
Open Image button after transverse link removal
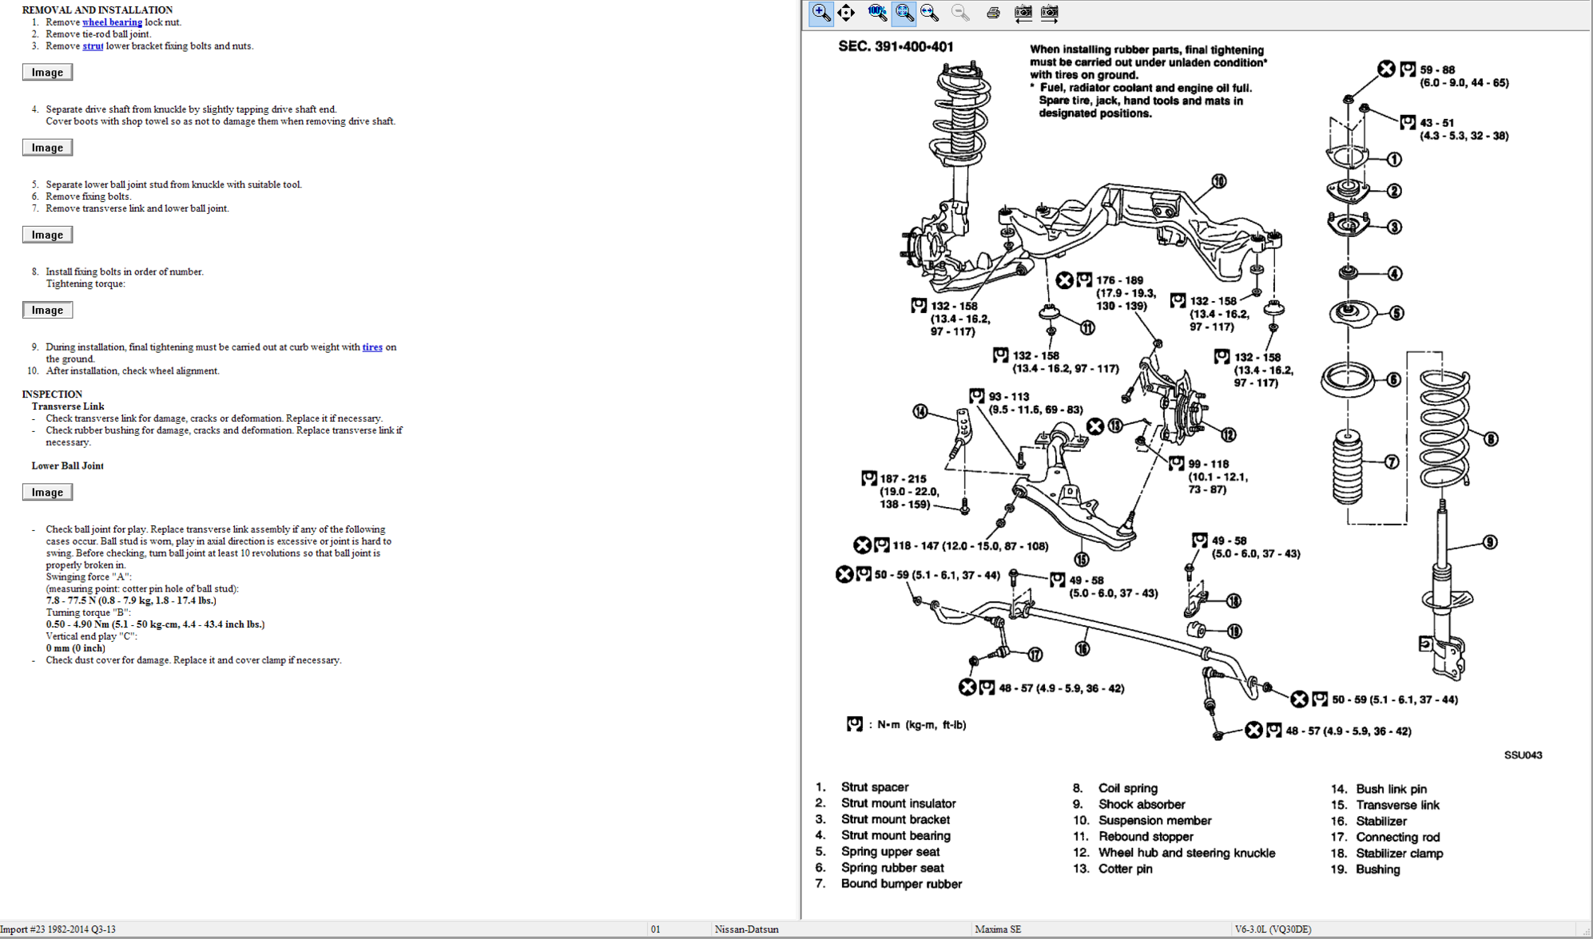click(47, 235)
